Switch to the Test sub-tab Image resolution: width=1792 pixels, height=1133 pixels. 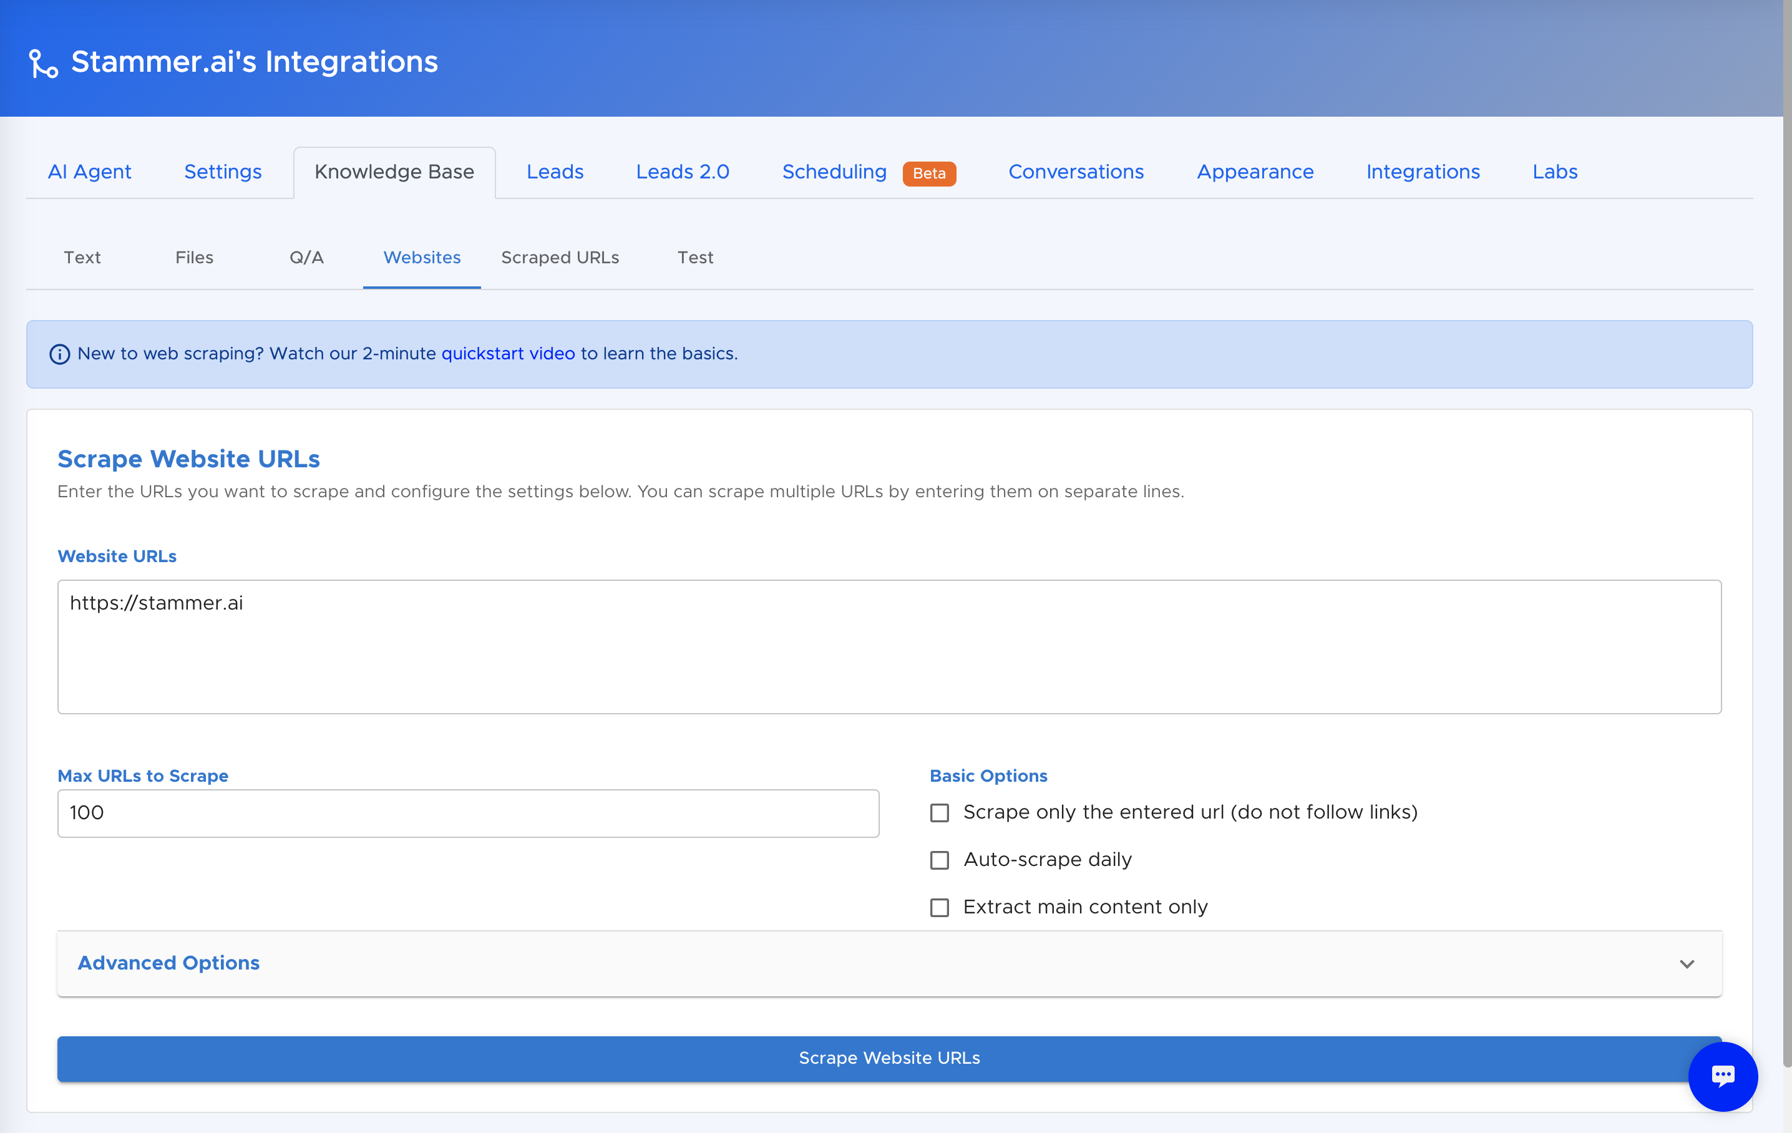coord(695,258)
